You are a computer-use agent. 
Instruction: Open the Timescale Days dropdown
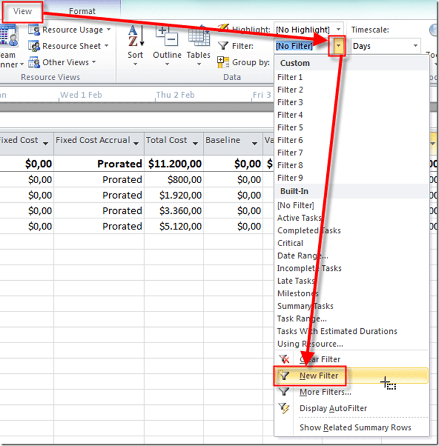(415, 46)
